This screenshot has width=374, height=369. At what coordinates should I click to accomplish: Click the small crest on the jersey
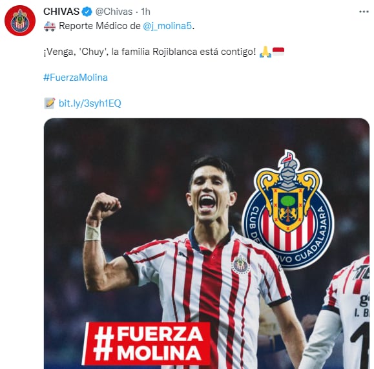click(x=240, y=265)
